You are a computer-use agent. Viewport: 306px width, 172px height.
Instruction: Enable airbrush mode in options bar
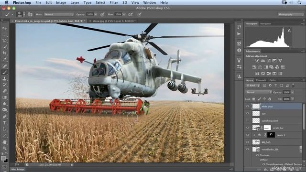click(x=131, y=14)
